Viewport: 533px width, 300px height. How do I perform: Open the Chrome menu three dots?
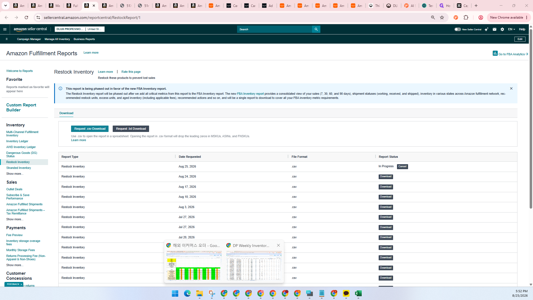527,17
